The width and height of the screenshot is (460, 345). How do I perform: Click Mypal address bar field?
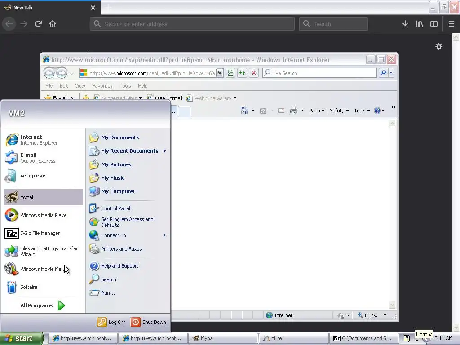(192, 24)
